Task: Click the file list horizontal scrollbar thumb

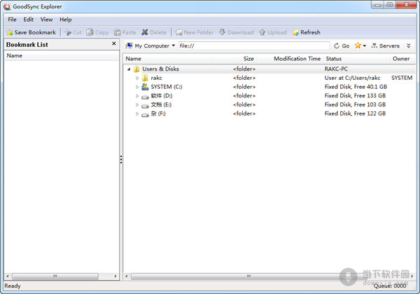Action: (x=248, y=276)
